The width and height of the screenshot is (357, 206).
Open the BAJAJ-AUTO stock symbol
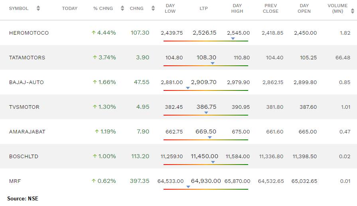pyautogui.click(x=26, y=82)
